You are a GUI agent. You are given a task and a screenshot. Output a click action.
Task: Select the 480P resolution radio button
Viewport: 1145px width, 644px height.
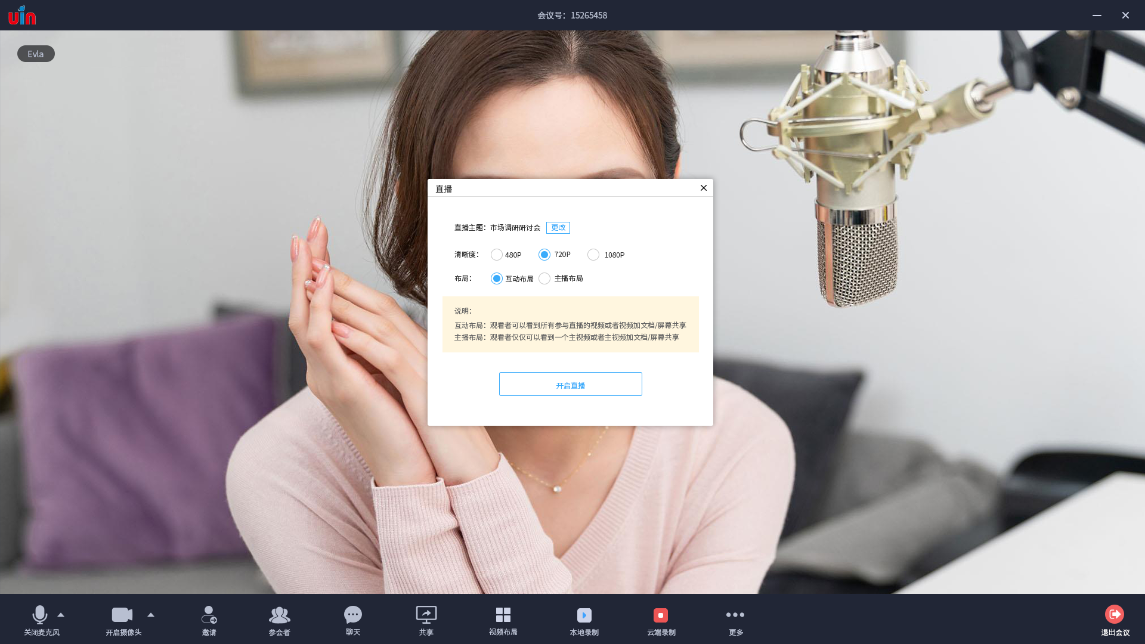coord(497,255)
